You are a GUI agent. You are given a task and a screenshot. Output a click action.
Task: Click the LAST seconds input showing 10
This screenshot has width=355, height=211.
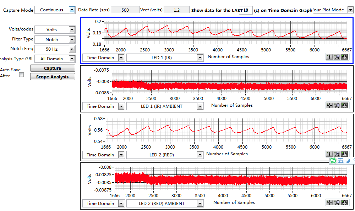(246, 10)
